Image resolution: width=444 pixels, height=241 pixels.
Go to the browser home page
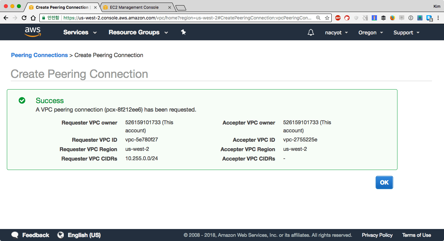point(33,18)
